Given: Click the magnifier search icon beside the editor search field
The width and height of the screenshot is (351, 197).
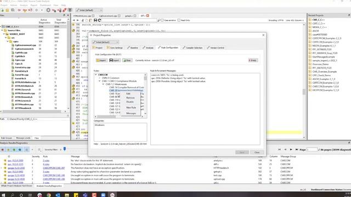Looking at the screenshot, I should tap(159, 20).
